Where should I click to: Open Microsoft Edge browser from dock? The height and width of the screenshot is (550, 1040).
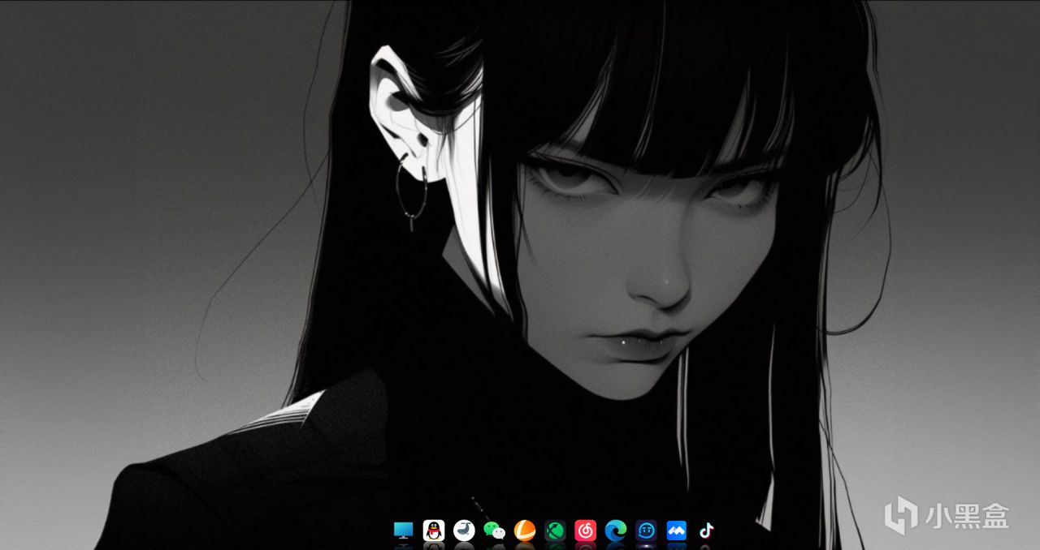coord(616,531)
